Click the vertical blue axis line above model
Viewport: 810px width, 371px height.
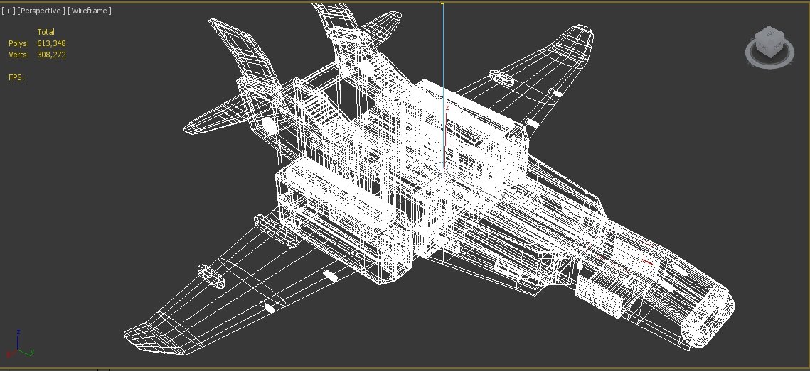point(443,71)
